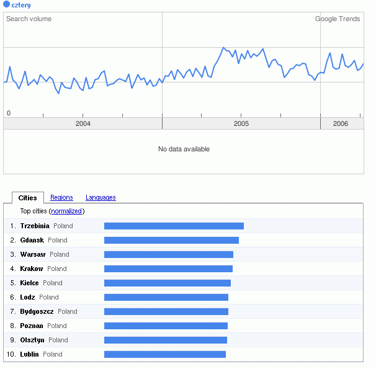Select Poznan city entry
Viewport: 376px width, 369px height.
click(x=32, y=326)
